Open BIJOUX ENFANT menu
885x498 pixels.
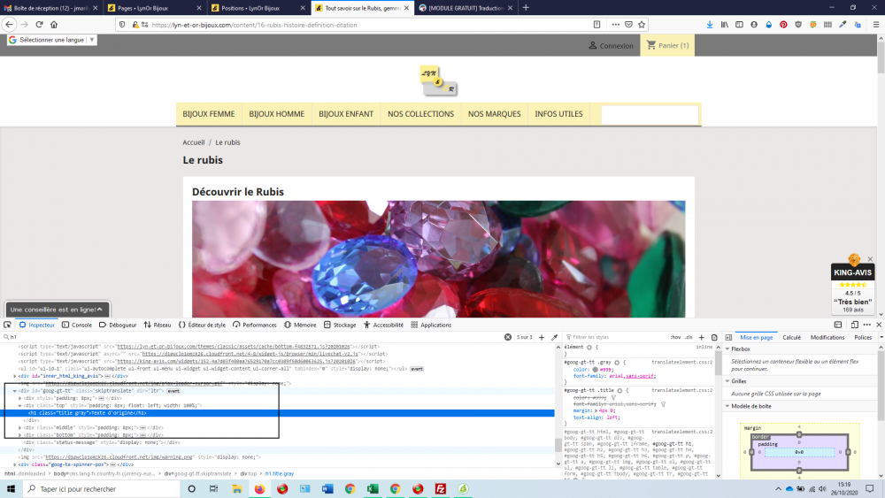tap(346, 114)
